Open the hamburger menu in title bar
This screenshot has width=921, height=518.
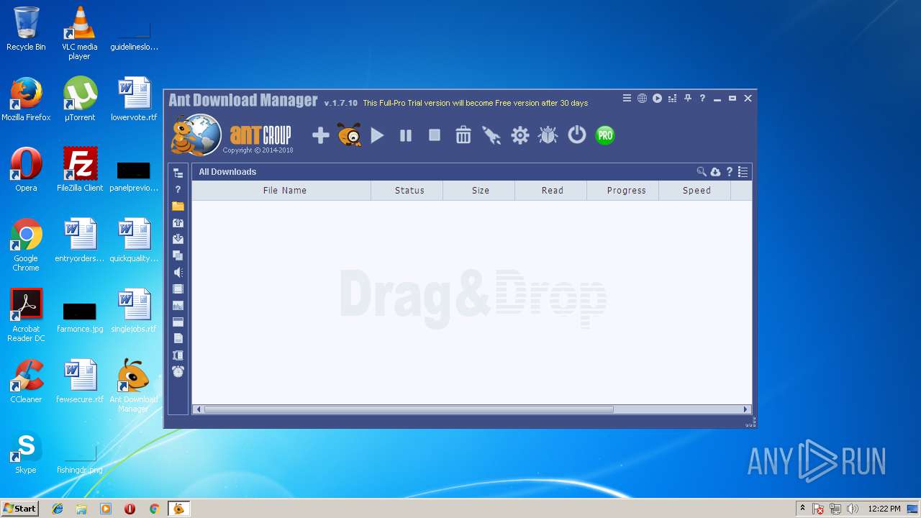click(627, 99)
